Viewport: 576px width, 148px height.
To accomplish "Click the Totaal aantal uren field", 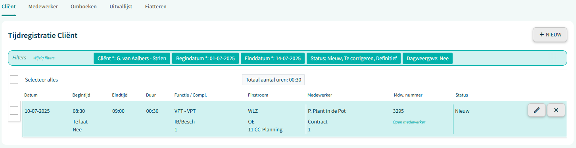I will pyautogui.click(x=273, y=80).
